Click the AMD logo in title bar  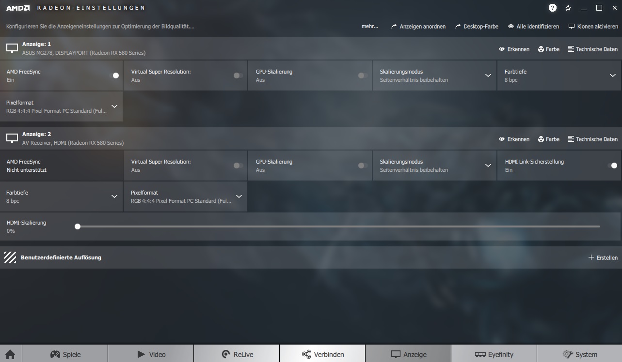pos(18,8)
